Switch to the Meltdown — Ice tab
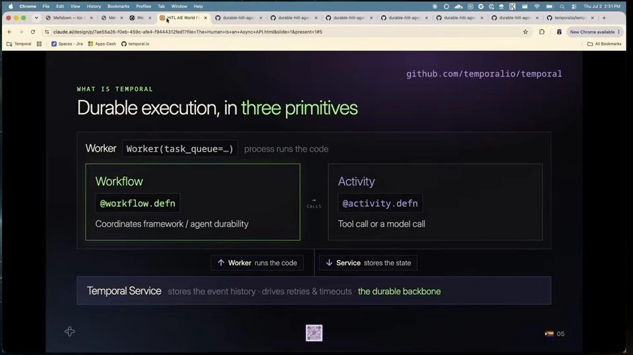The width and height of the screenshot is (633, 355). (x=69, y=18)
